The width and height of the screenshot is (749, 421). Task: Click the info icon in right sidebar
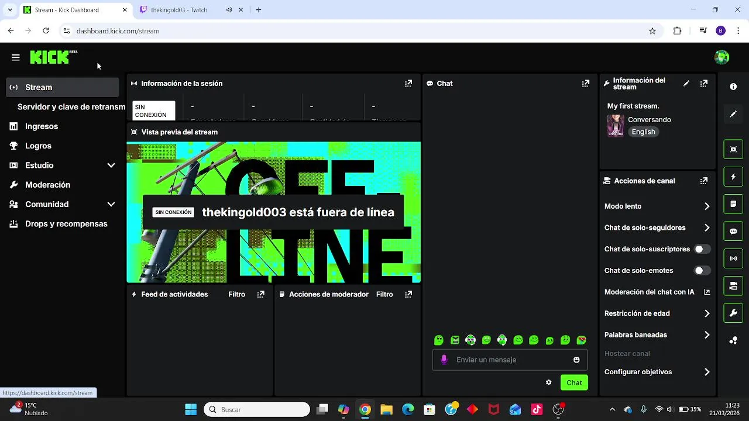pyautogui.click(x=733, y=87)
